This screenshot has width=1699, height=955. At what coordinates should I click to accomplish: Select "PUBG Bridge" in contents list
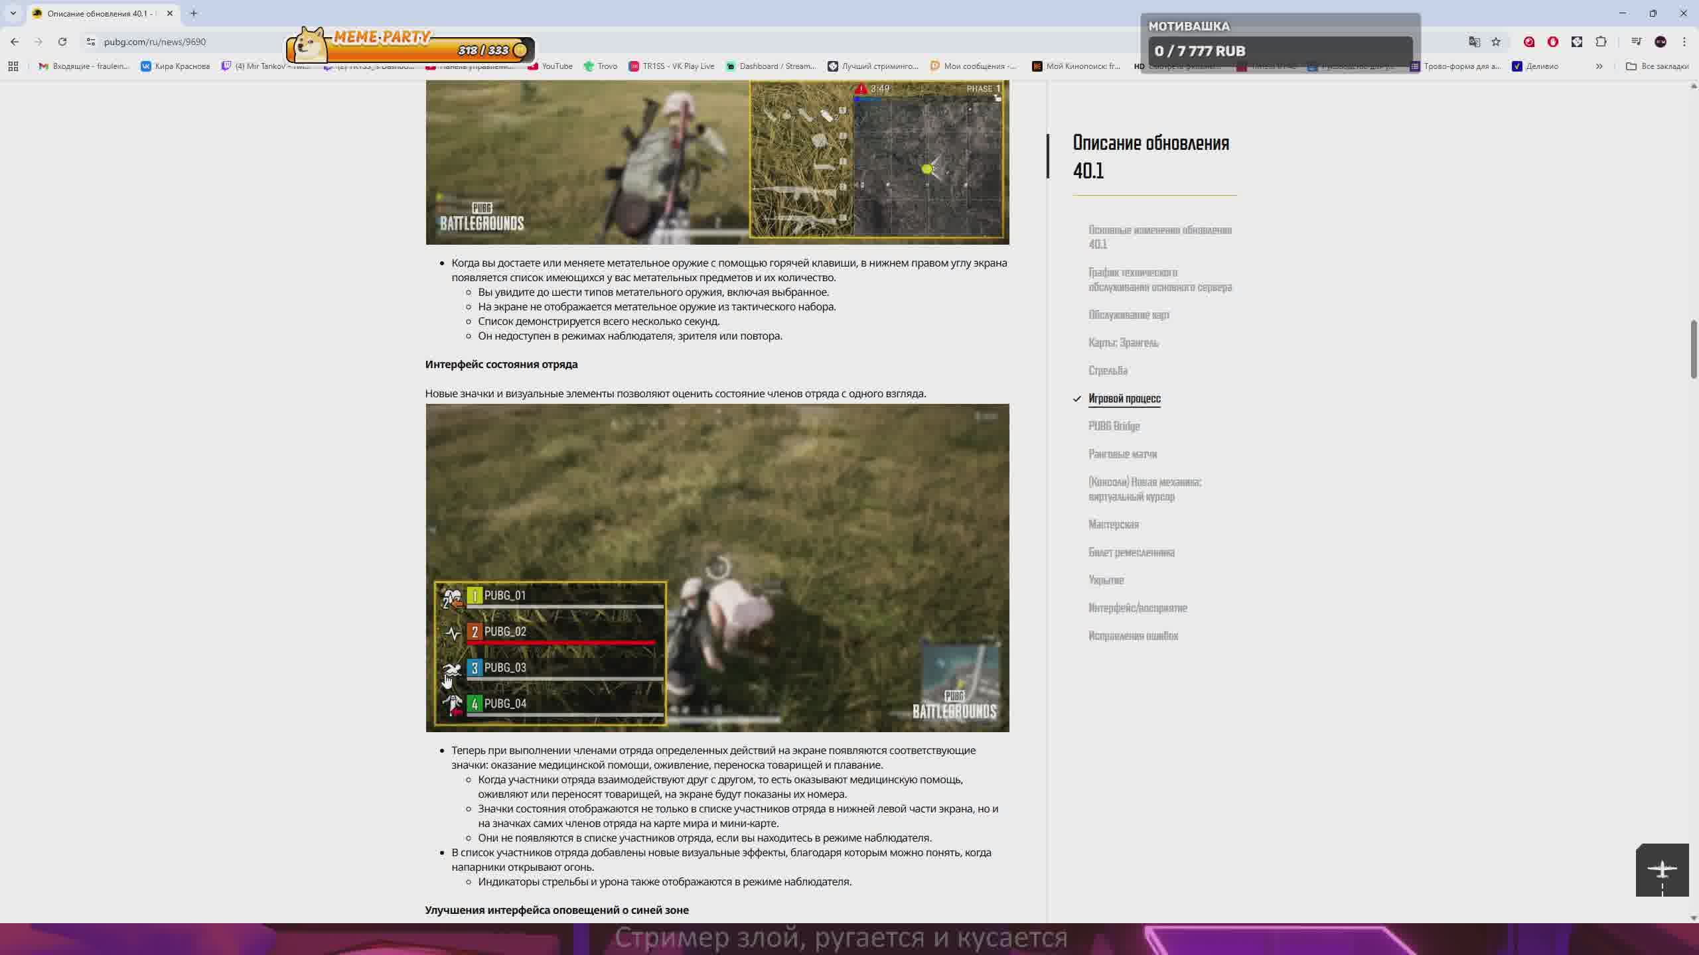coord(1114,426)
